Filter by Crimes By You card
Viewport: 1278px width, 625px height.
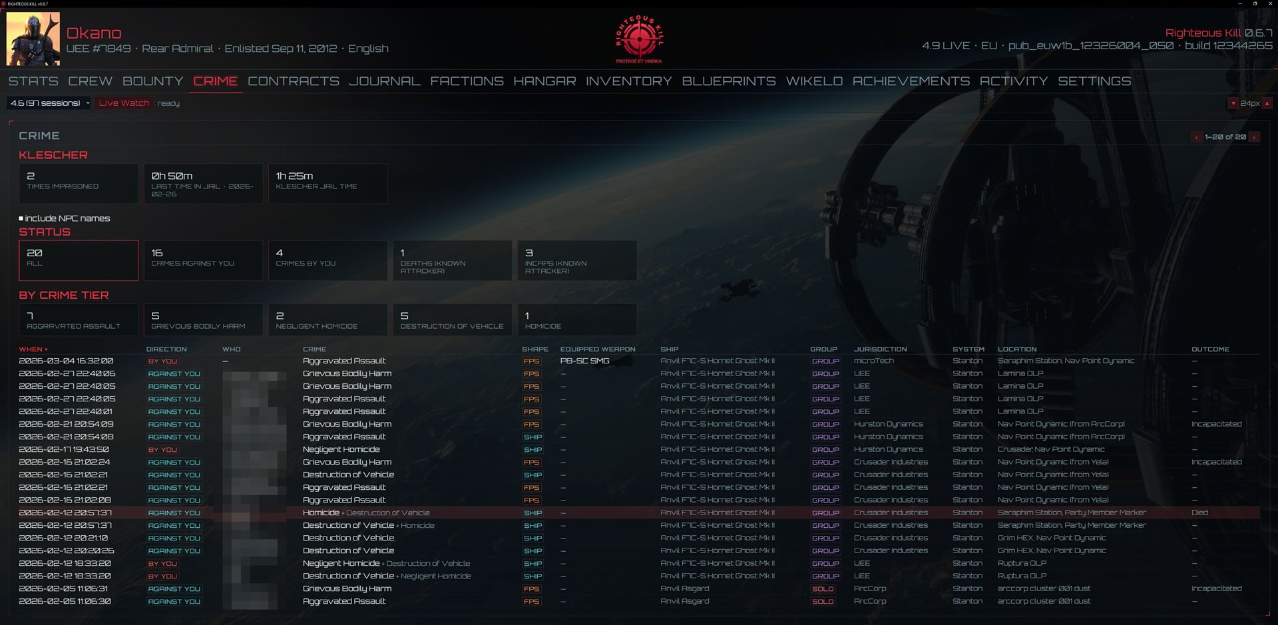coord(327,260)
